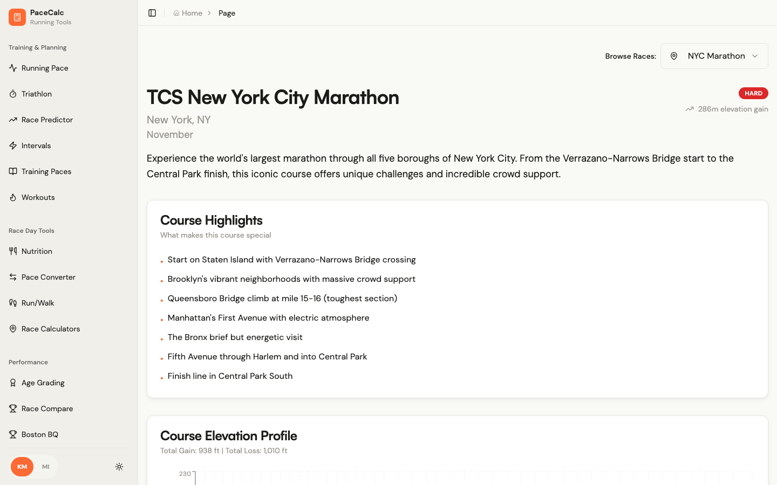777x485 pixels.
Task: Click the Race Compare trophy icon
Action: point(13,408)
